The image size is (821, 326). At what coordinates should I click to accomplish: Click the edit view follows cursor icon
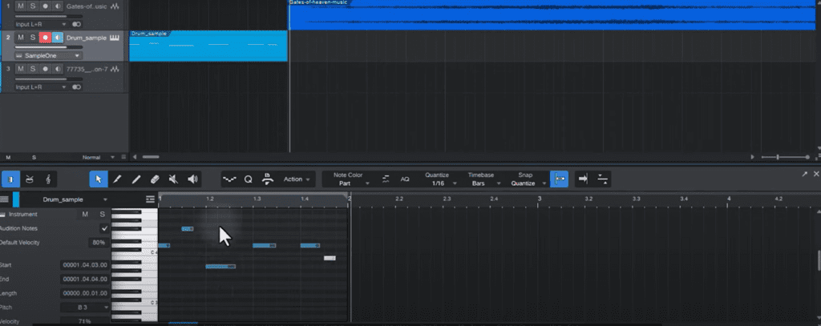603,179
